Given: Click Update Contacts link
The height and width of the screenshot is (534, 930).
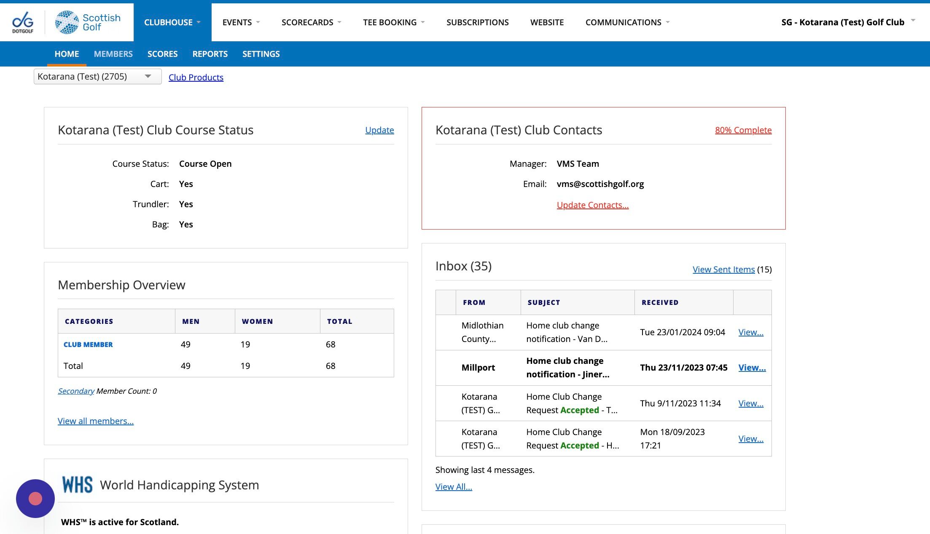Looking at the screenshot, I should 592,205.
